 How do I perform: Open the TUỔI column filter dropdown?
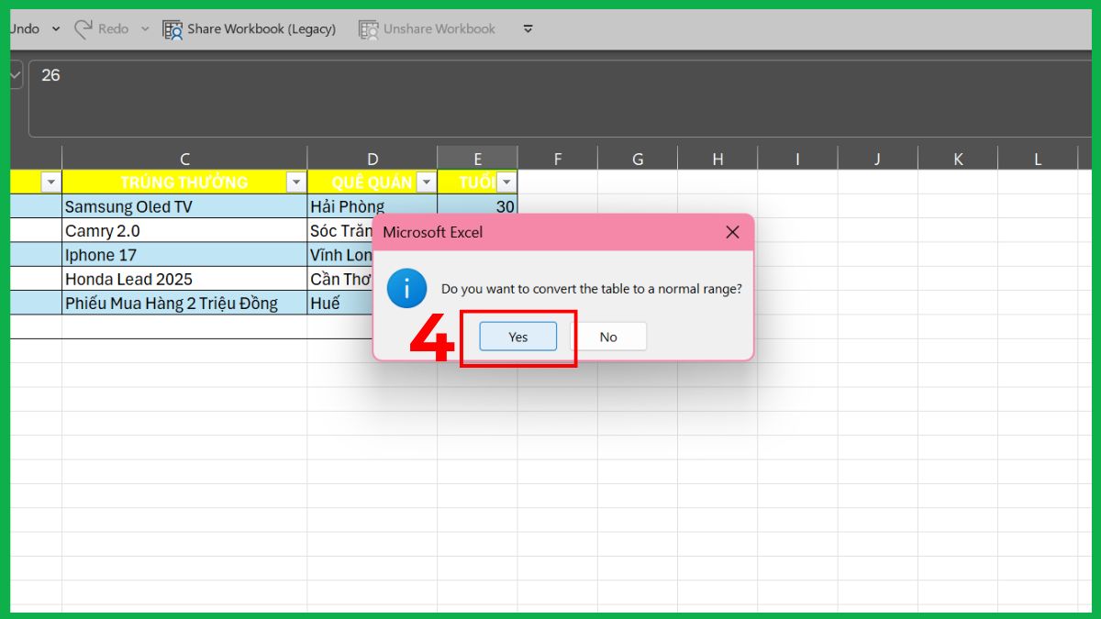point(506,182)
